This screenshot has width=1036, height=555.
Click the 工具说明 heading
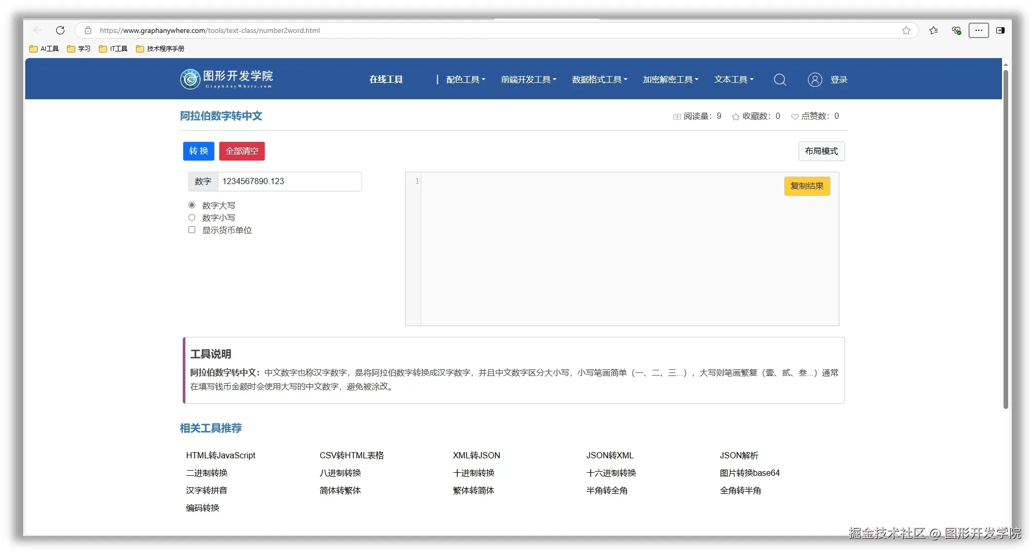coord(211,354)
